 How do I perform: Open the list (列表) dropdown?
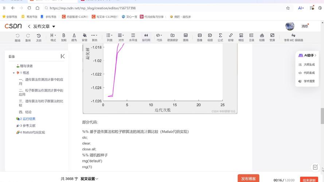pyautogui.click(x=109, y=37)
